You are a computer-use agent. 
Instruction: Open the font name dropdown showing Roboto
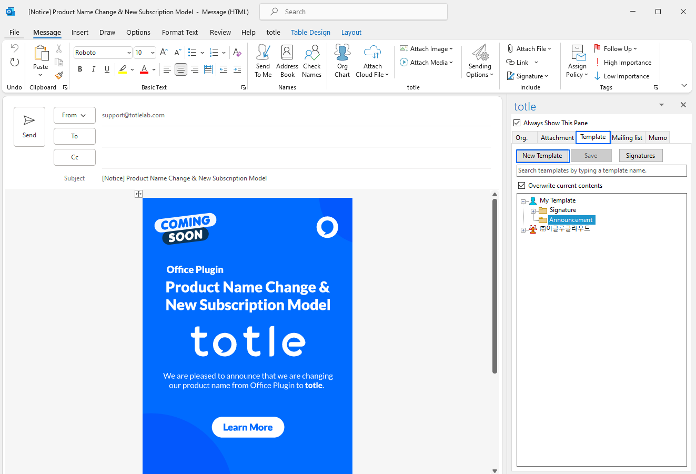click(x=129, y=53)
